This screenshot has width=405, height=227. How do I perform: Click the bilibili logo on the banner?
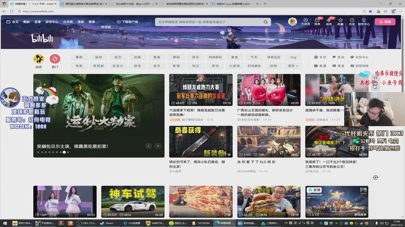coord(42,38)
